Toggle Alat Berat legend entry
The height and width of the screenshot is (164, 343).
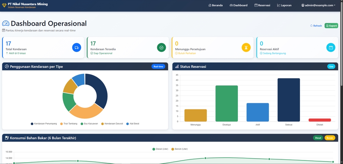pos(133,124)
